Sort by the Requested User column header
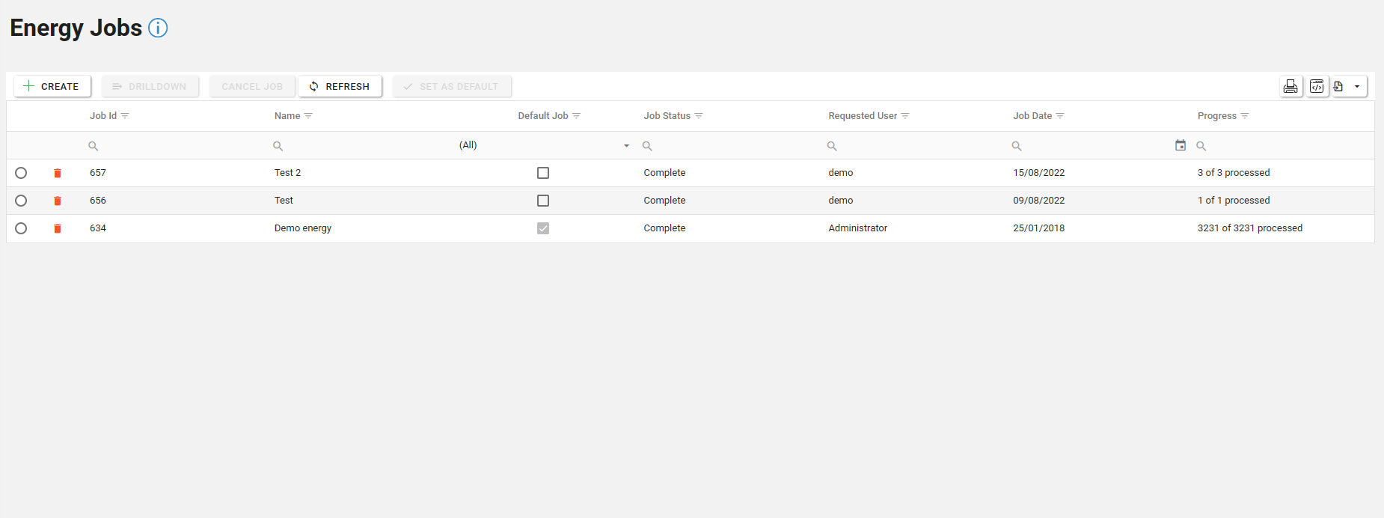Screen dimensions: 1384x518 click(x=862, y=116)
